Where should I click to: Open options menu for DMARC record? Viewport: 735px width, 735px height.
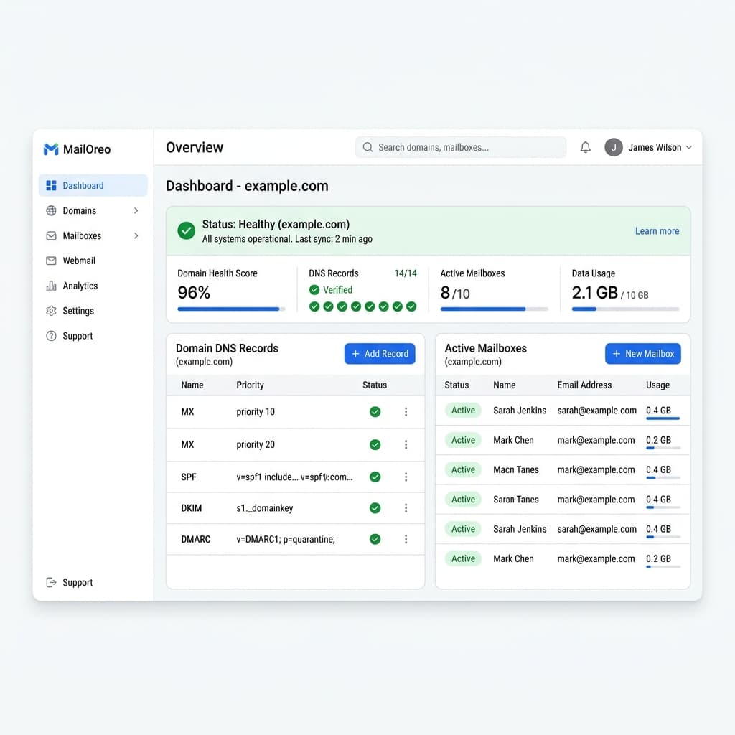tap(406, 539)
